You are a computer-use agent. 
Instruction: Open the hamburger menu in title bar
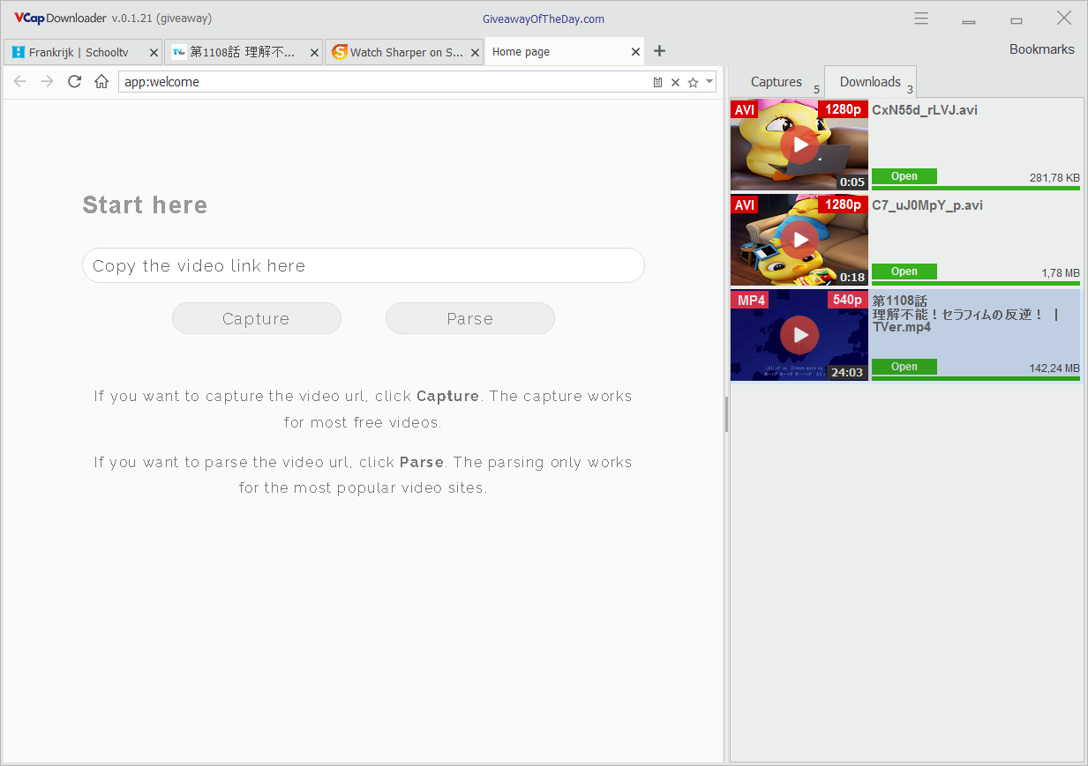pos(921,19)
